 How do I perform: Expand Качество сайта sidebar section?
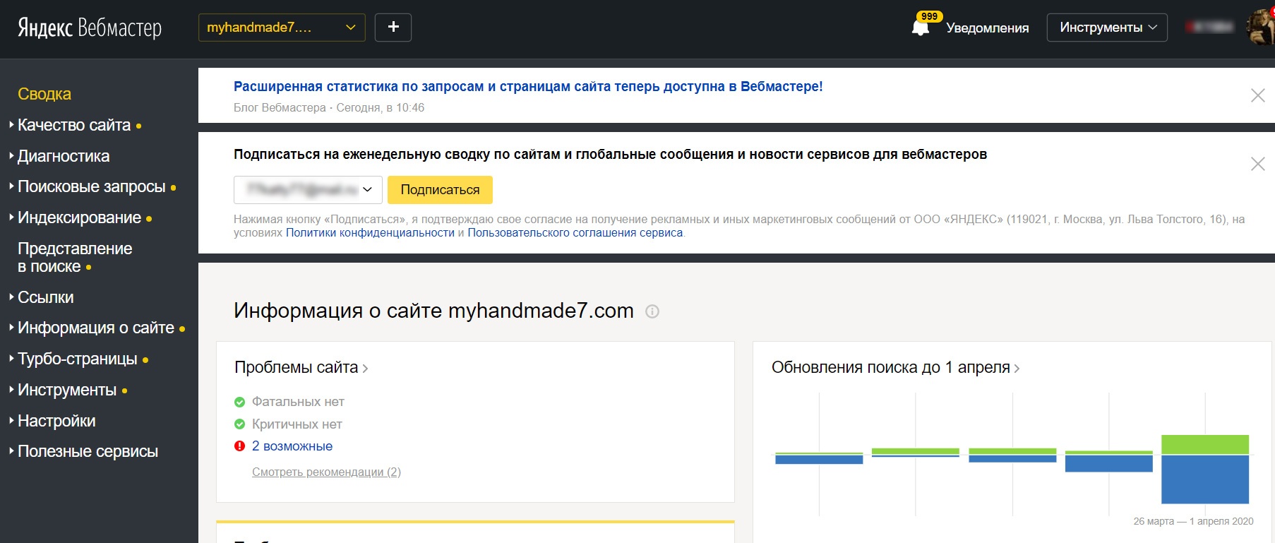point(74,125)
